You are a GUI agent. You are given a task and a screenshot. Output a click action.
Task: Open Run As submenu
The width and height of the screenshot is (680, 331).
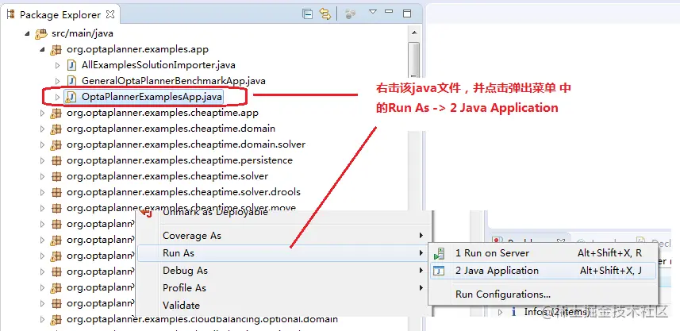click(x=284, y=253)
